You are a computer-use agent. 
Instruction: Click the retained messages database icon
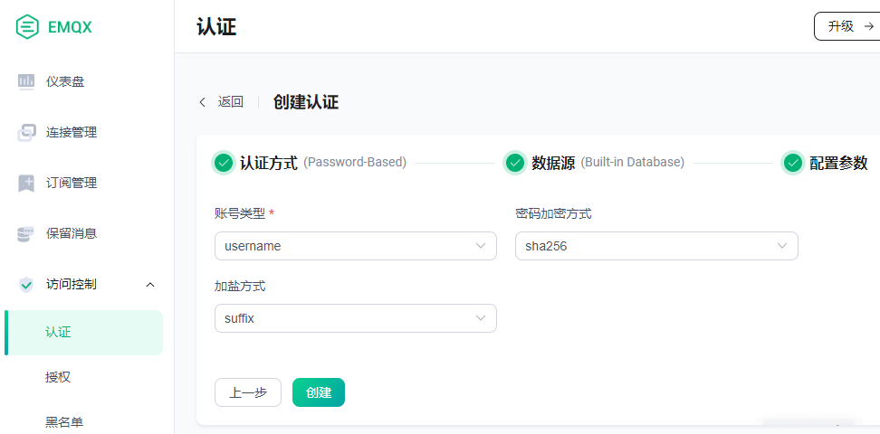pos(26,234)
